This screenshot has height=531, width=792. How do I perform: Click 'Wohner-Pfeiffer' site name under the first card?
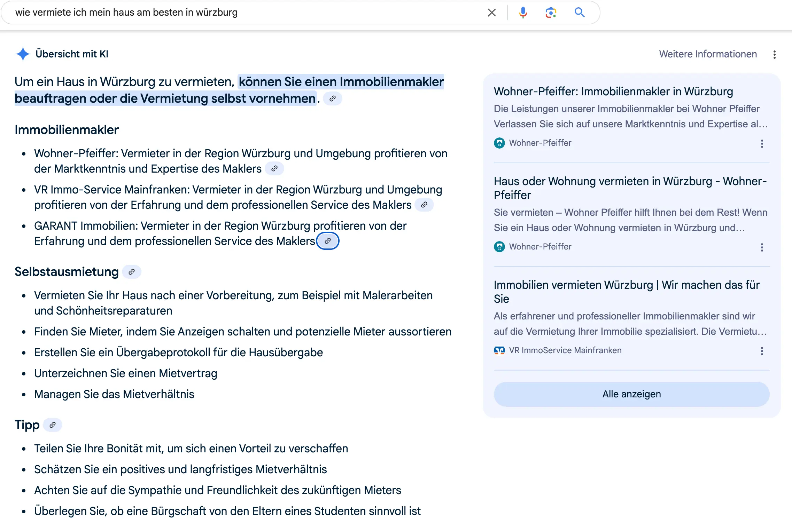pyautogui.click(x=540, y=143)
